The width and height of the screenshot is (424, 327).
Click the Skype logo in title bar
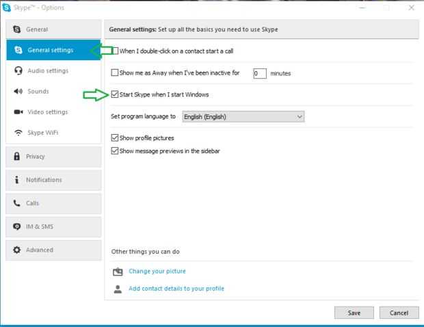coord(6,8)
